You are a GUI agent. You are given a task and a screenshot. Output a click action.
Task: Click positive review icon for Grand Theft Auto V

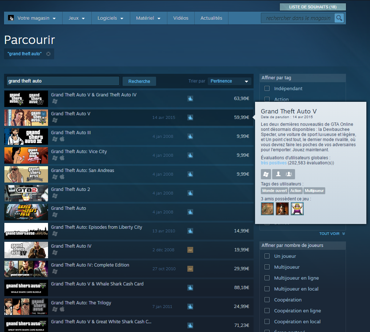(x=190, y=117)
